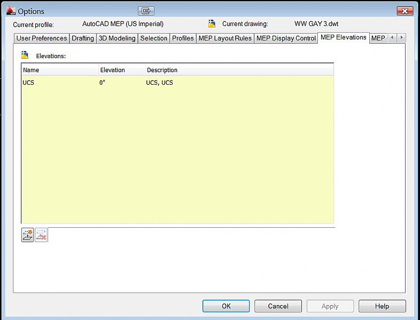Click the Description column header

(x=239, y=70)
